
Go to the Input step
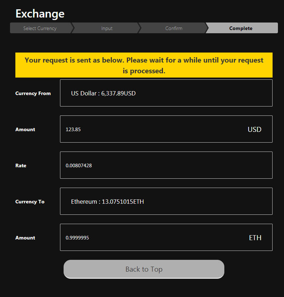click(x=107, y=28)
